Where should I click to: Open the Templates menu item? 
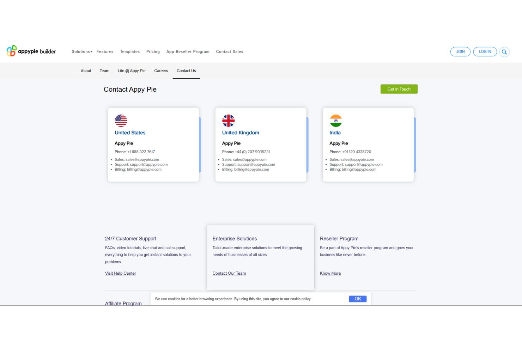point(130,51)
